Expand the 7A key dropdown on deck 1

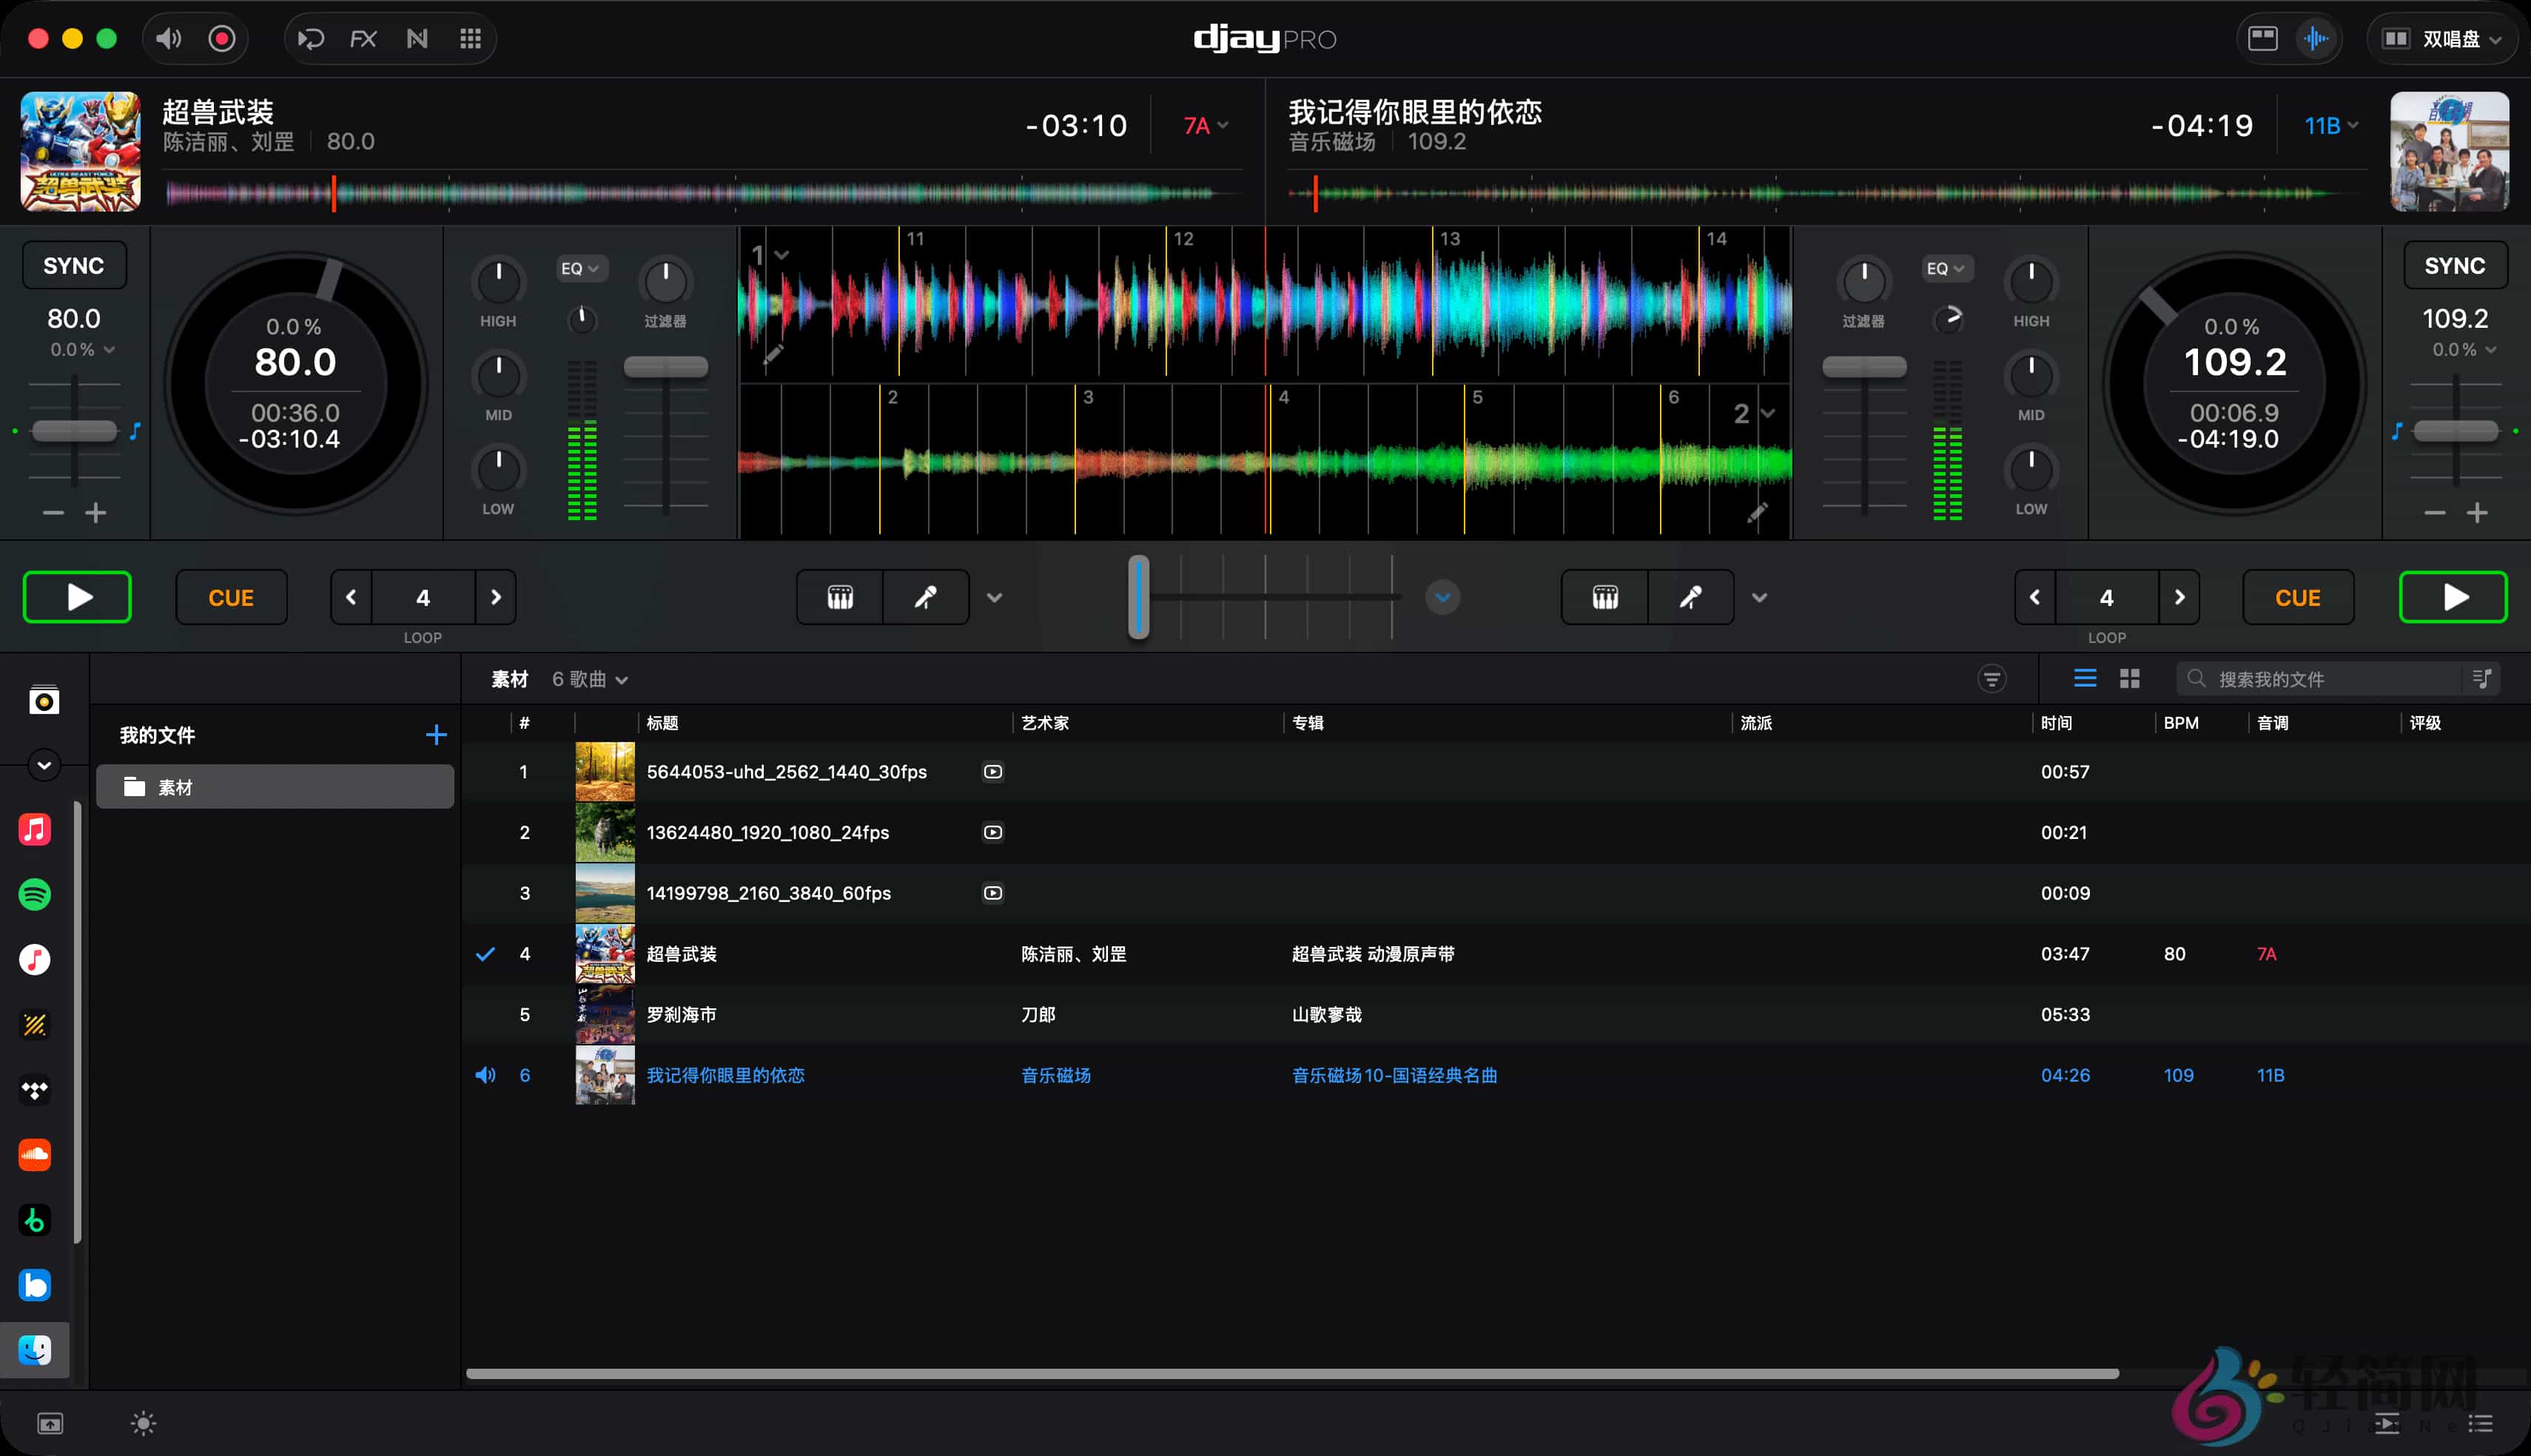1206,125
